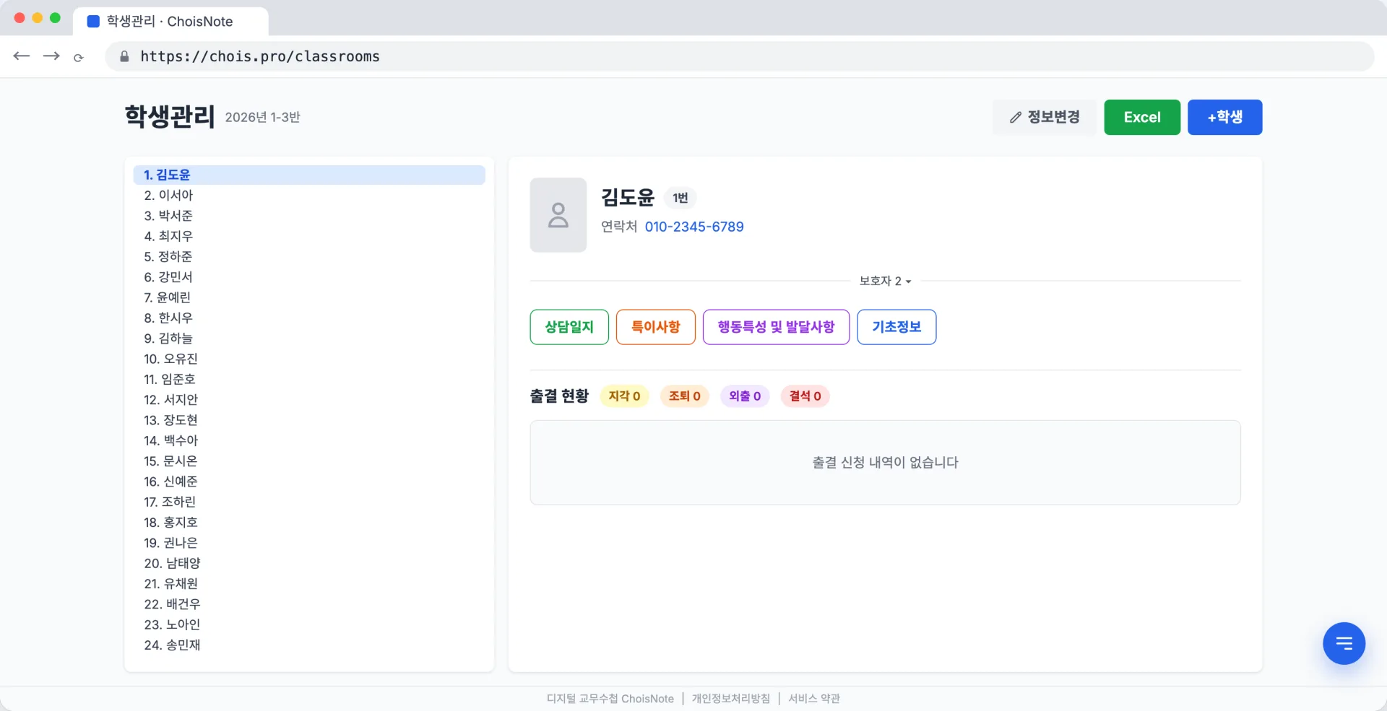Select student 18. 홍지호 in list

tap(309, 522)
